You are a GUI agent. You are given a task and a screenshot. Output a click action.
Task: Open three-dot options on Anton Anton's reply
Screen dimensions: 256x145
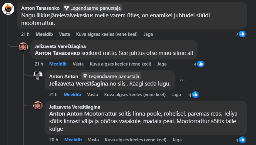coord(182,80)
